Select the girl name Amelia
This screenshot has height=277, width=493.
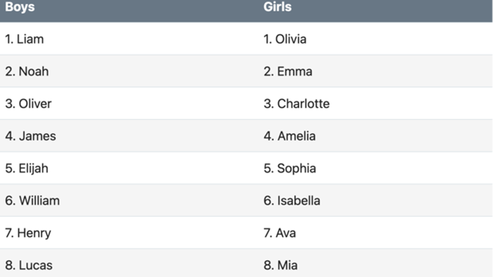pos(297,136)
